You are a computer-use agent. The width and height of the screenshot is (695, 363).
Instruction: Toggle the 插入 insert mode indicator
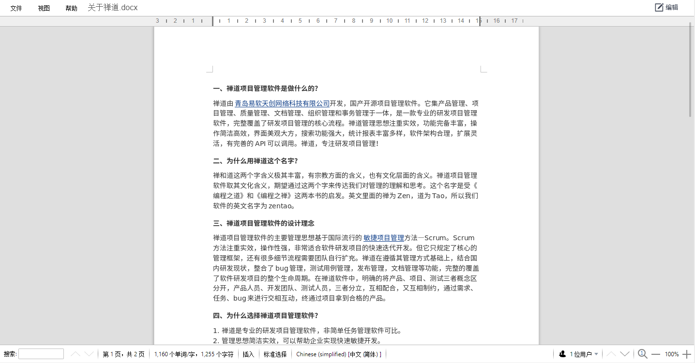pyautogui.click(x=248, y=354)
